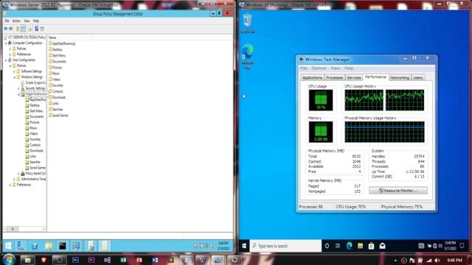472x265 pixels.
Task: Click the Windows 10 taskbar clock
Action: 450,246
